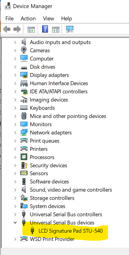
Task: Click Show/Hide Console Tree toolbar icon
Action: click(31, 30)
